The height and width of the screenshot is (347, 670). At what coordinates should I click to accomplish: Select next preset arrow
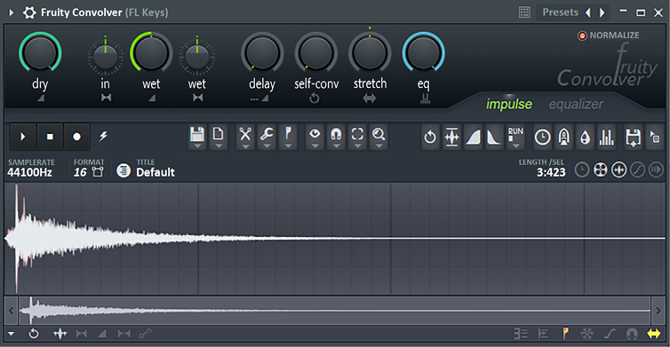[602, 12]
